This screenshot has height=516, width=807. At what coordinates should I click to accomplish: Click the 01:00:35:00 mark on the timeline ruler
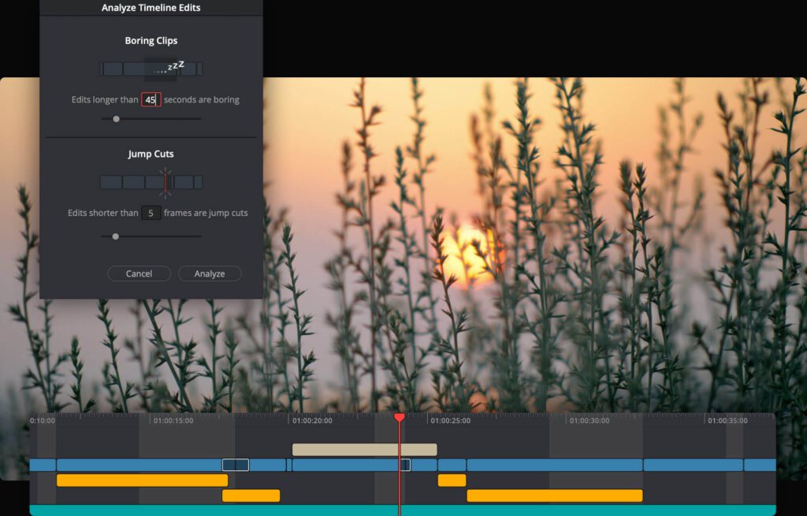(x=727, y=421)
